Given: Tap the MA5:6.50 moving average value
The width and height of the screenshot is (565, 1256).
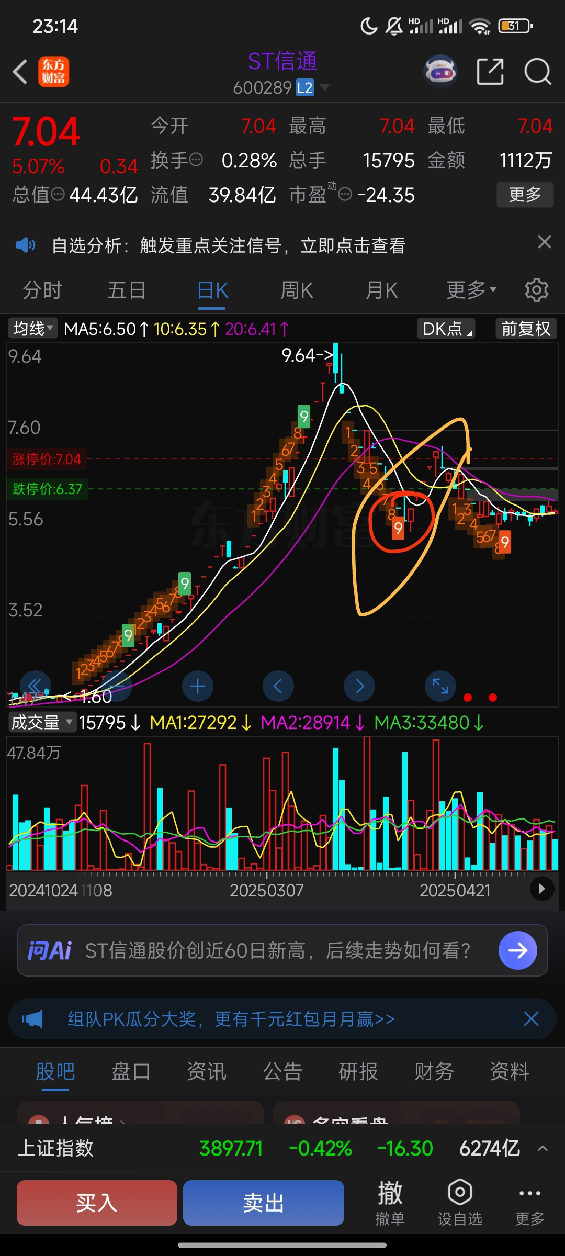Looking at the screenshot, I should pyautogui.click(x=106, y=329).
